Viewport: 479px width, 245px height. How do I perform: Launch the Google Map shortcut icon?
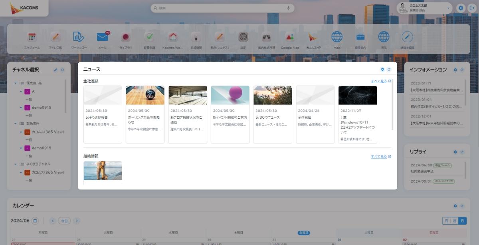click(290, 37)
